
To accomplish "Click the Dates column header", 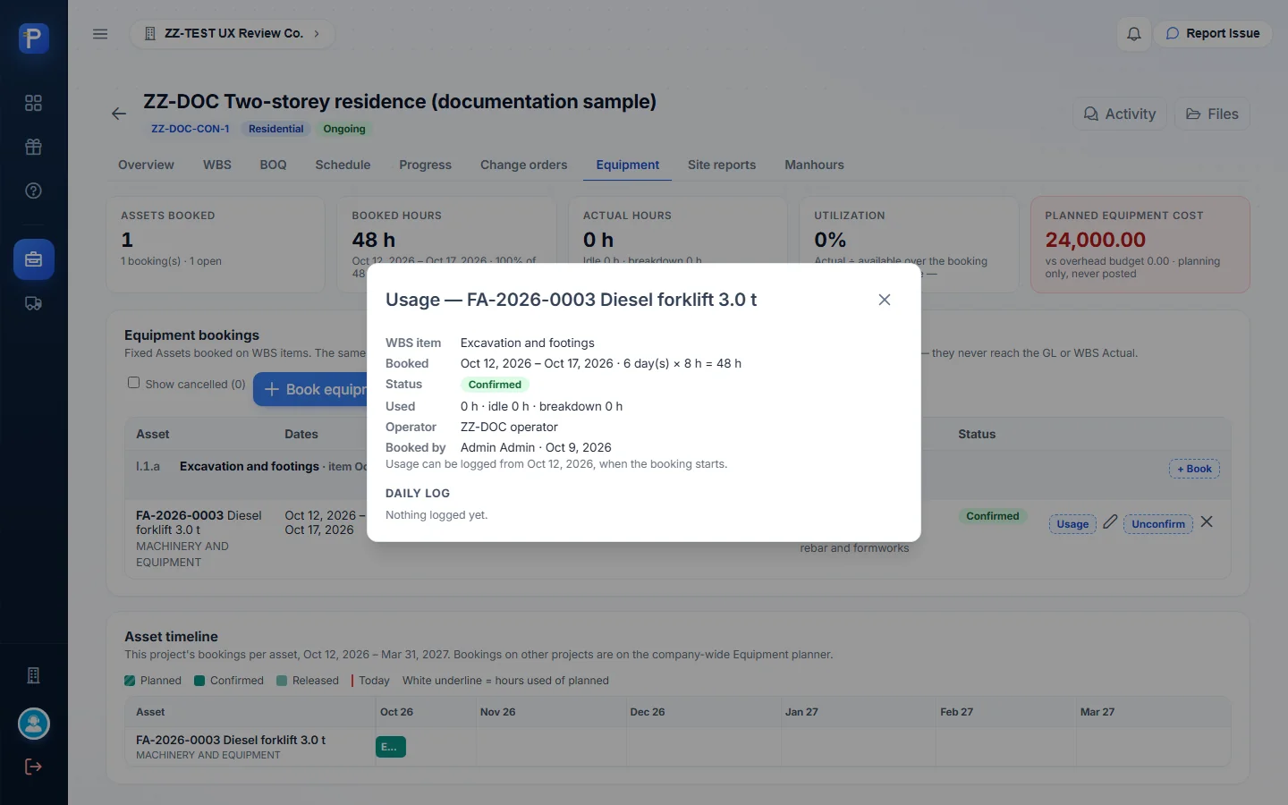I will pos(301,434).
